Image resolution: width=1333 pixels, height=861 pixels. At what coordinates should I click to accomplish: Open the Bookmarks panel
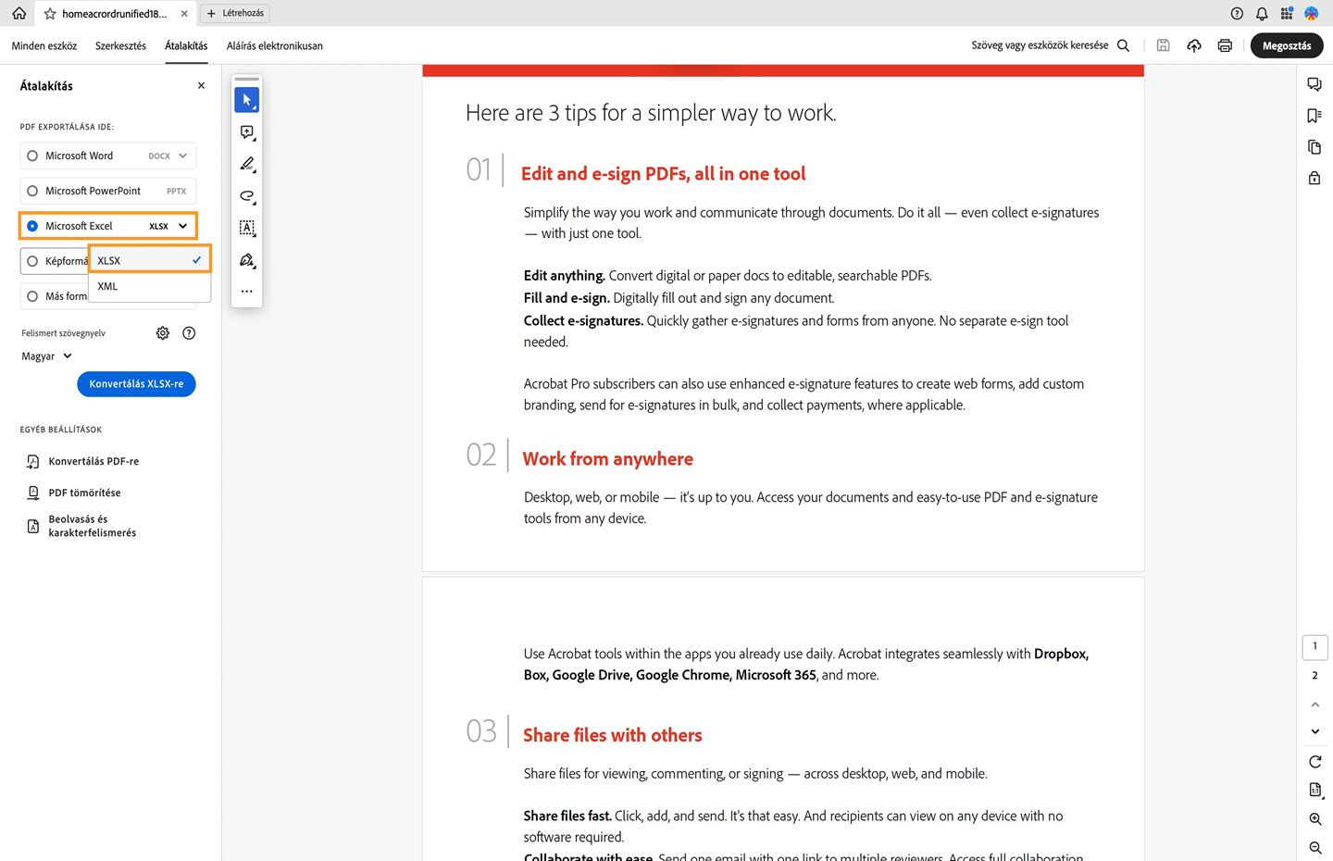pos(1314,115)
